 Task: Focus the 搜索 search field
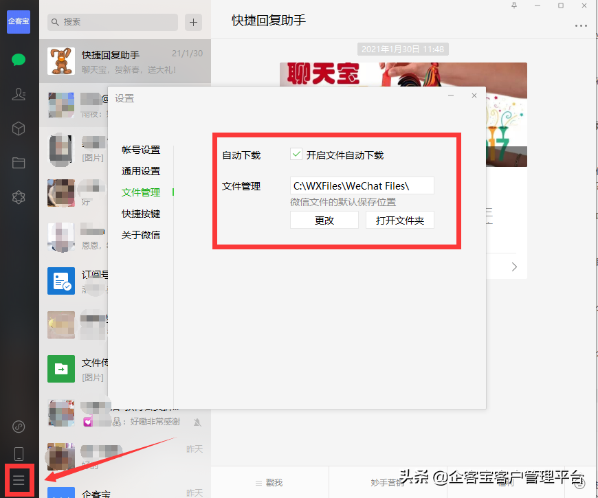pyautogui.click(x=113, y=22)
